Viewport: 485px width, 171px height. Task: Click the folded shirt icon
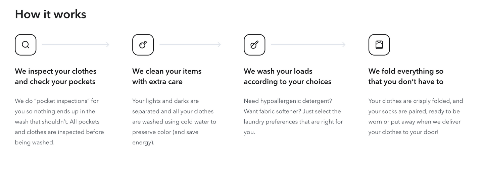pyautogui.click(x=379, y=45)
